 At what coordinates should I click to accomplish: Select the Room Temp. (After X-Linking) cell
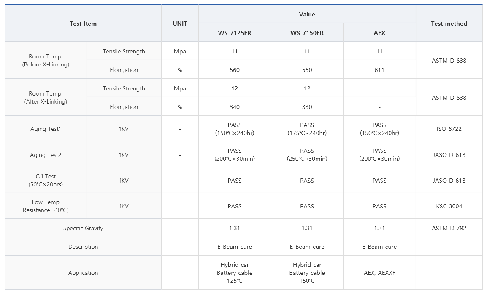46,97
